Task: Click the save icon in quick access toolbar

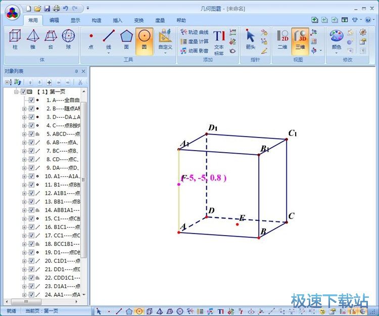Action: click(x=46, y=9)
